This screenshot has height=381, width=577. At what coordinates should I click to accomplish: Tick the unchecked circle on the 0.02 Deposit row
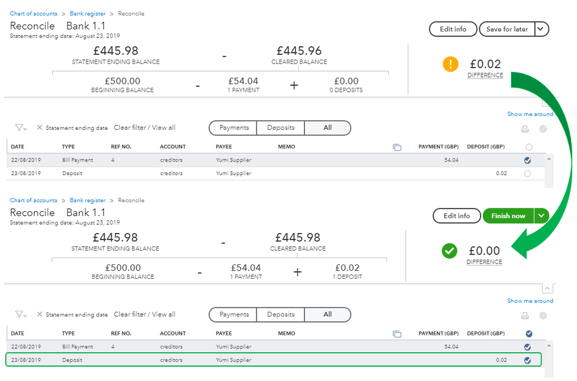[527, 174]
